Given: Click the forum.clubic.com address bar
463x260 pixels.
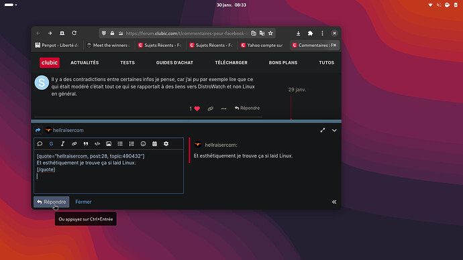Looking at the screenshot, I should tap(187, 34).
